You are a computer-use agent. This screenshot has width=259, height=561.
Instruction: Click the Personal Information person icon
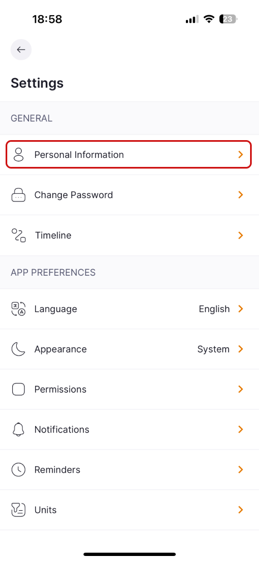point(18,155)
